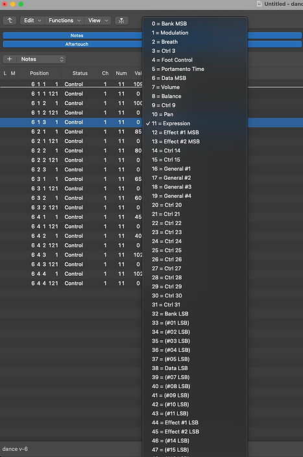Click the plus add-event button

point(10,59)
